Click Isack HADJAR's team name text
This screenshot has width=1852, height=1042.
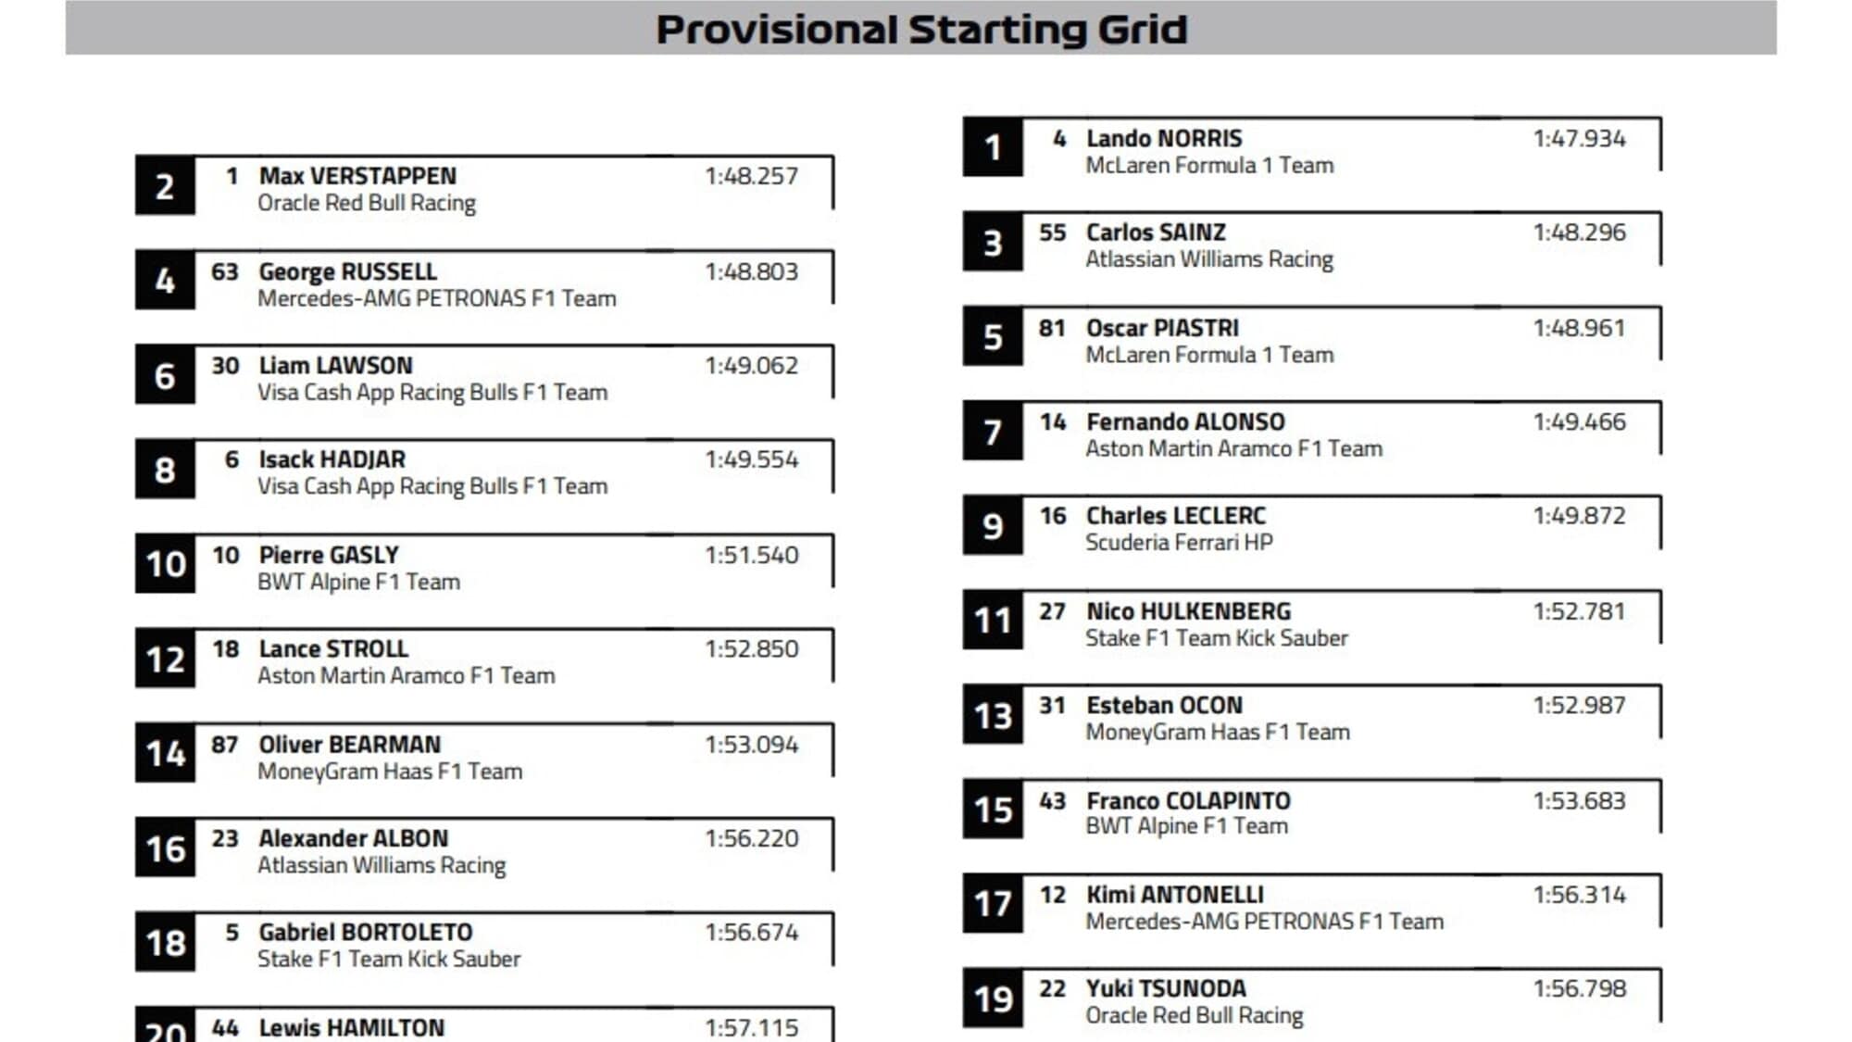(x=432, y=486)
